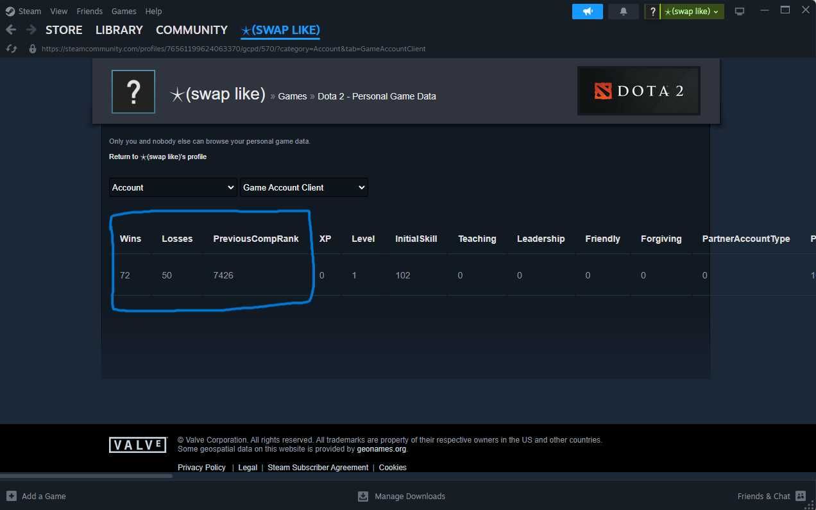Viewport: 816px width, 510px height.
Task: Click the Dota 2 logo banner
Action: tap(639, 91)
